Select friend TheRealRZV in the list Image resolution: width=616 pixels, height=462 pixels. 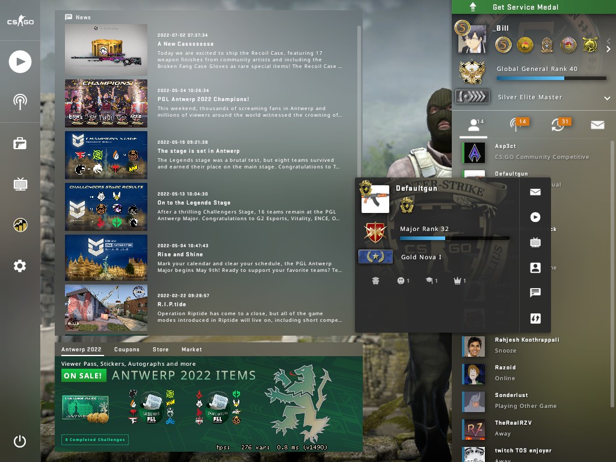534,428
